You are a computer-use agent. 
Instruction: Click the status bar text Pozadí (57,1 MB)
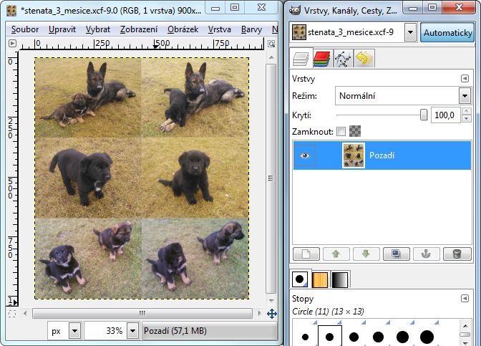tap(175, 331)
